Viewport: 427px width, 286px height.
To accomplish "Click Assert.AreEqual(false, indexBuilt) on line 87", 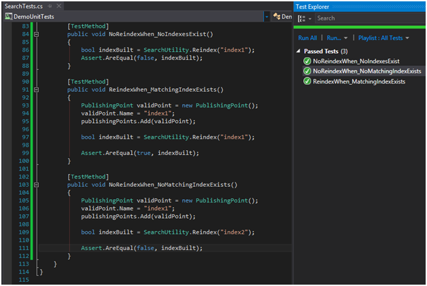I will pos(141,58).
